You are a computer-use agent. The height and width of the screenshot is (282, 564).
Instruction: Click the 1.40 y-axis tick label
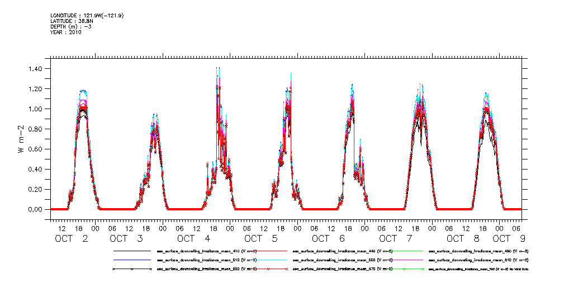pyautogui.click(x=35, y=69)
